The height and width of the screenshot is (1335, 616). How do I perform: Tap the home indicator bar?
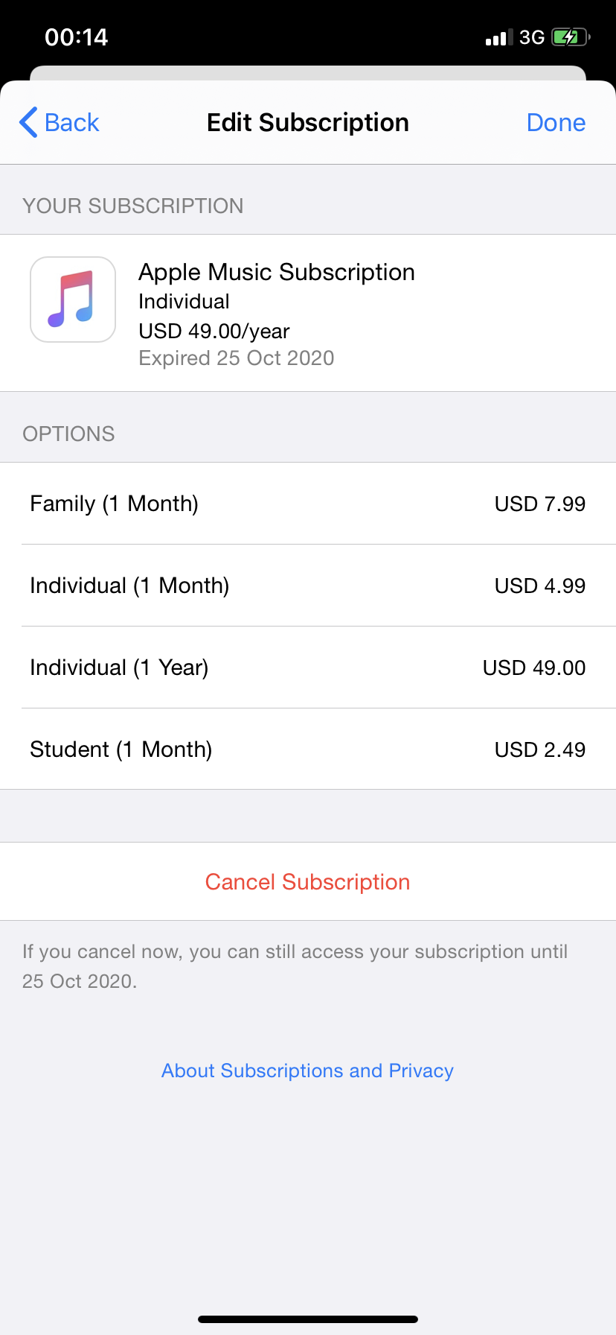pos(308,1319)
